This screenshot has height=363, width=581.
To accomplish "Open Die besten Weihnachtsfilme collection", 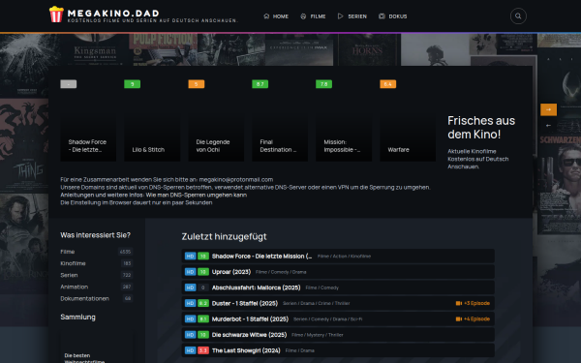I will pos(96,347).
